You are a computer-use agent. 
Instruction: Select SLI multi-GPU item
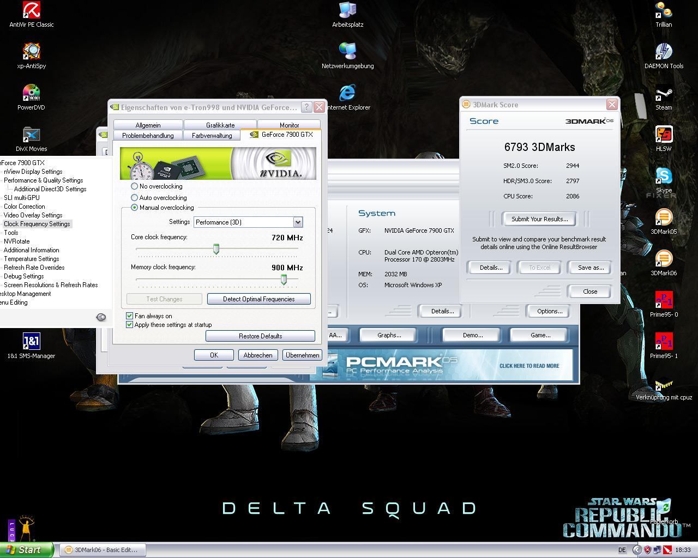[22, 198]
